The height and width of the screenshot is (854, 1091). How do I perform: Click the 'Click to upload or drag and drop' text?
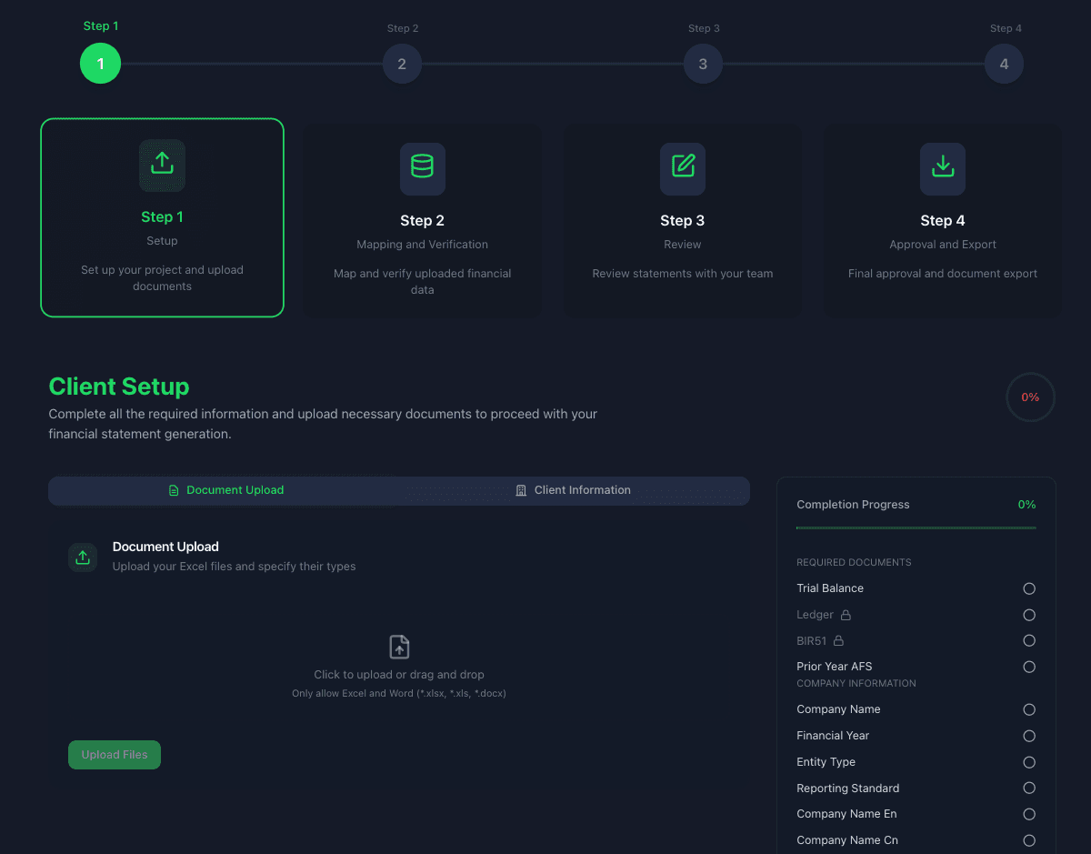pyautogui.click(x=399, y=675)
